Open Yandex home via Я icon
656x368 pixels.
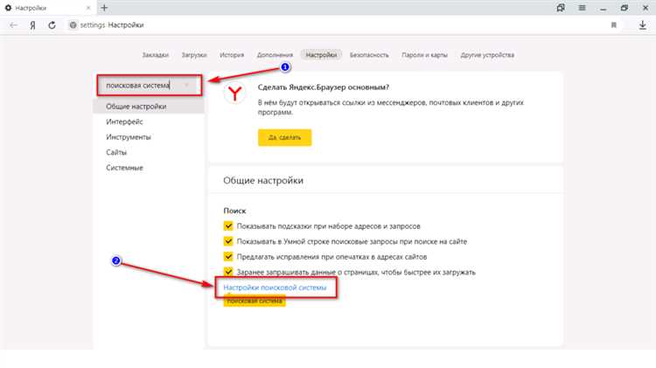[x=32, y=25]
